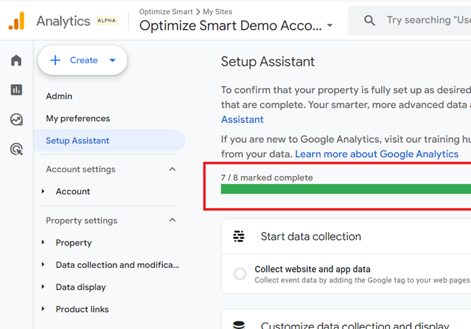This screenshot has height=329, width=471.
Task: Expand the Product links arrow
Action: coord(43,309)
